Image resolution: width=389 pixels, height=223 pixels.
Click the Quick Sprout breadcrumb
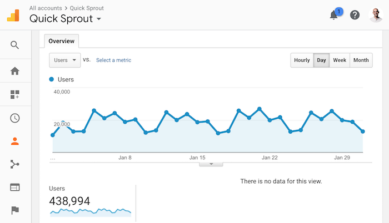point(87,8)
